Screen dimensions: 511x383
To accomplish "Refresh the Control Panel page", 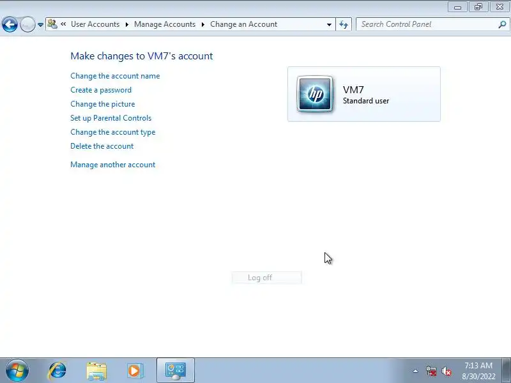I will 344,24.
